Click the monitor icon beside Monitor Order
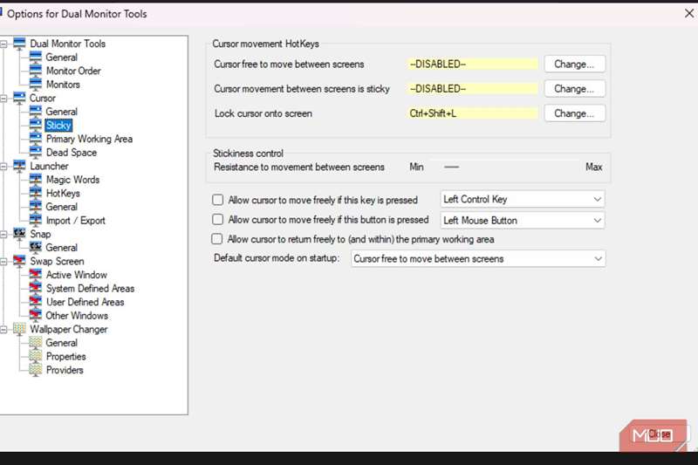 coord(36,71)
